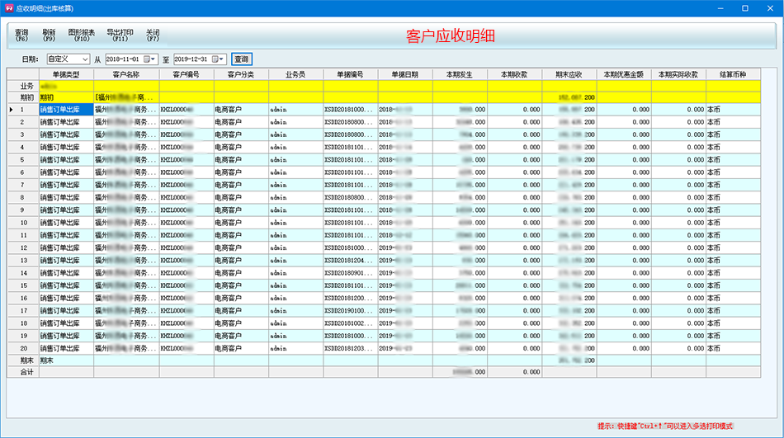
Task: Click the 客户编号 column header
Action: pyautogui.click(x=187, y=74)
